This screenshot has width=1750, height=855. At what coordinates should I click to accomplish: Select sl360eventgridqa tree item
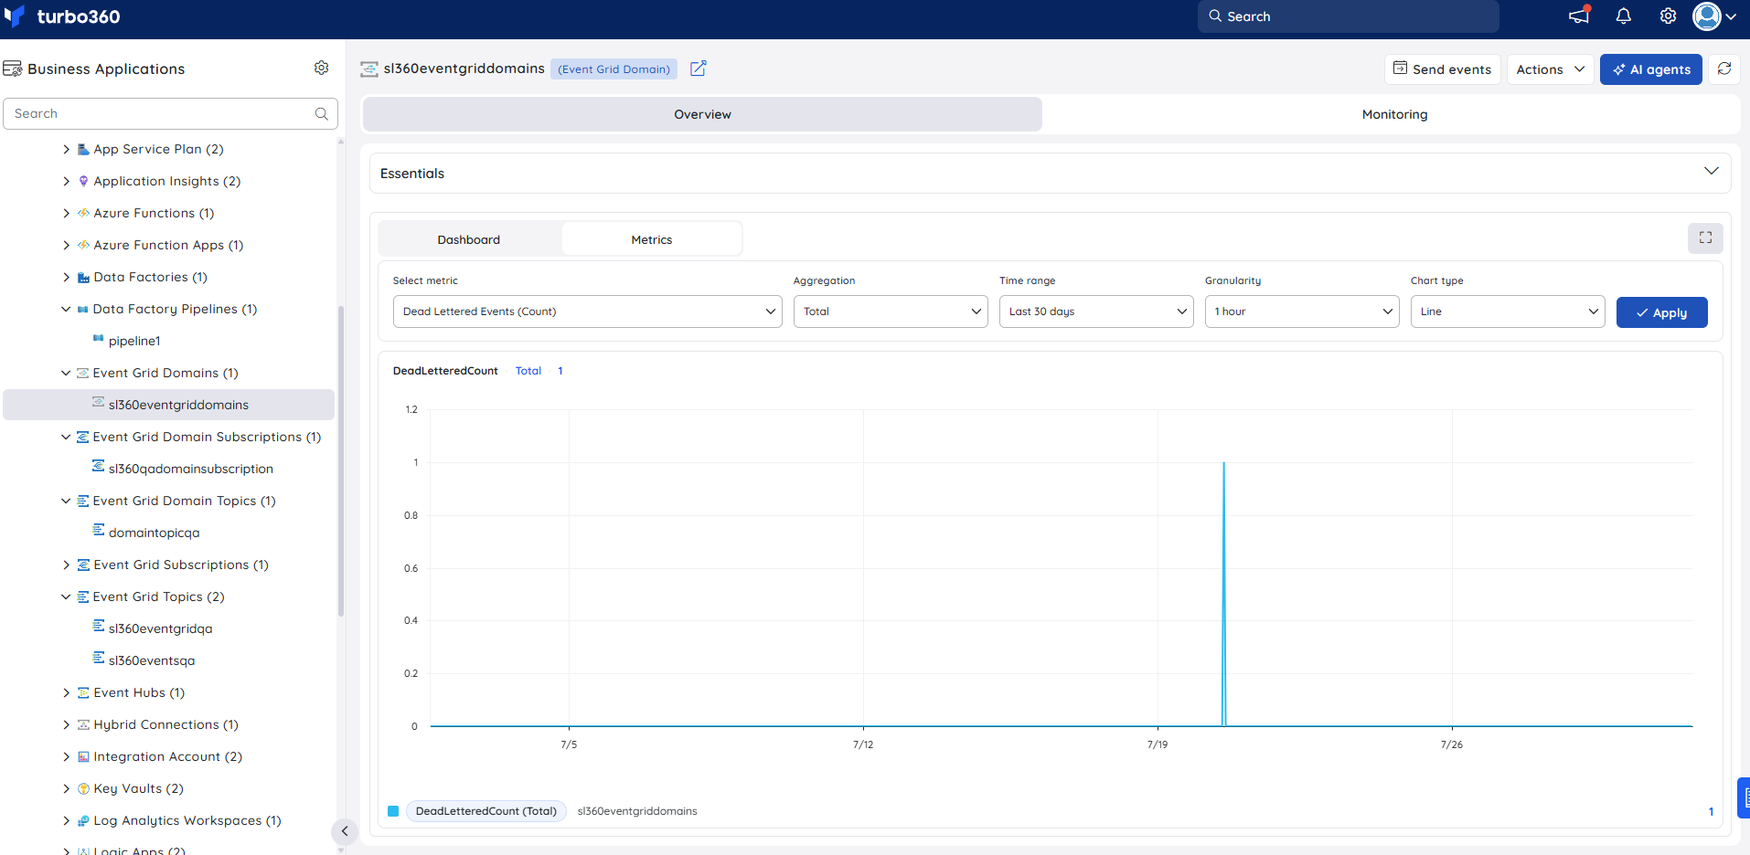click(160, 628)
